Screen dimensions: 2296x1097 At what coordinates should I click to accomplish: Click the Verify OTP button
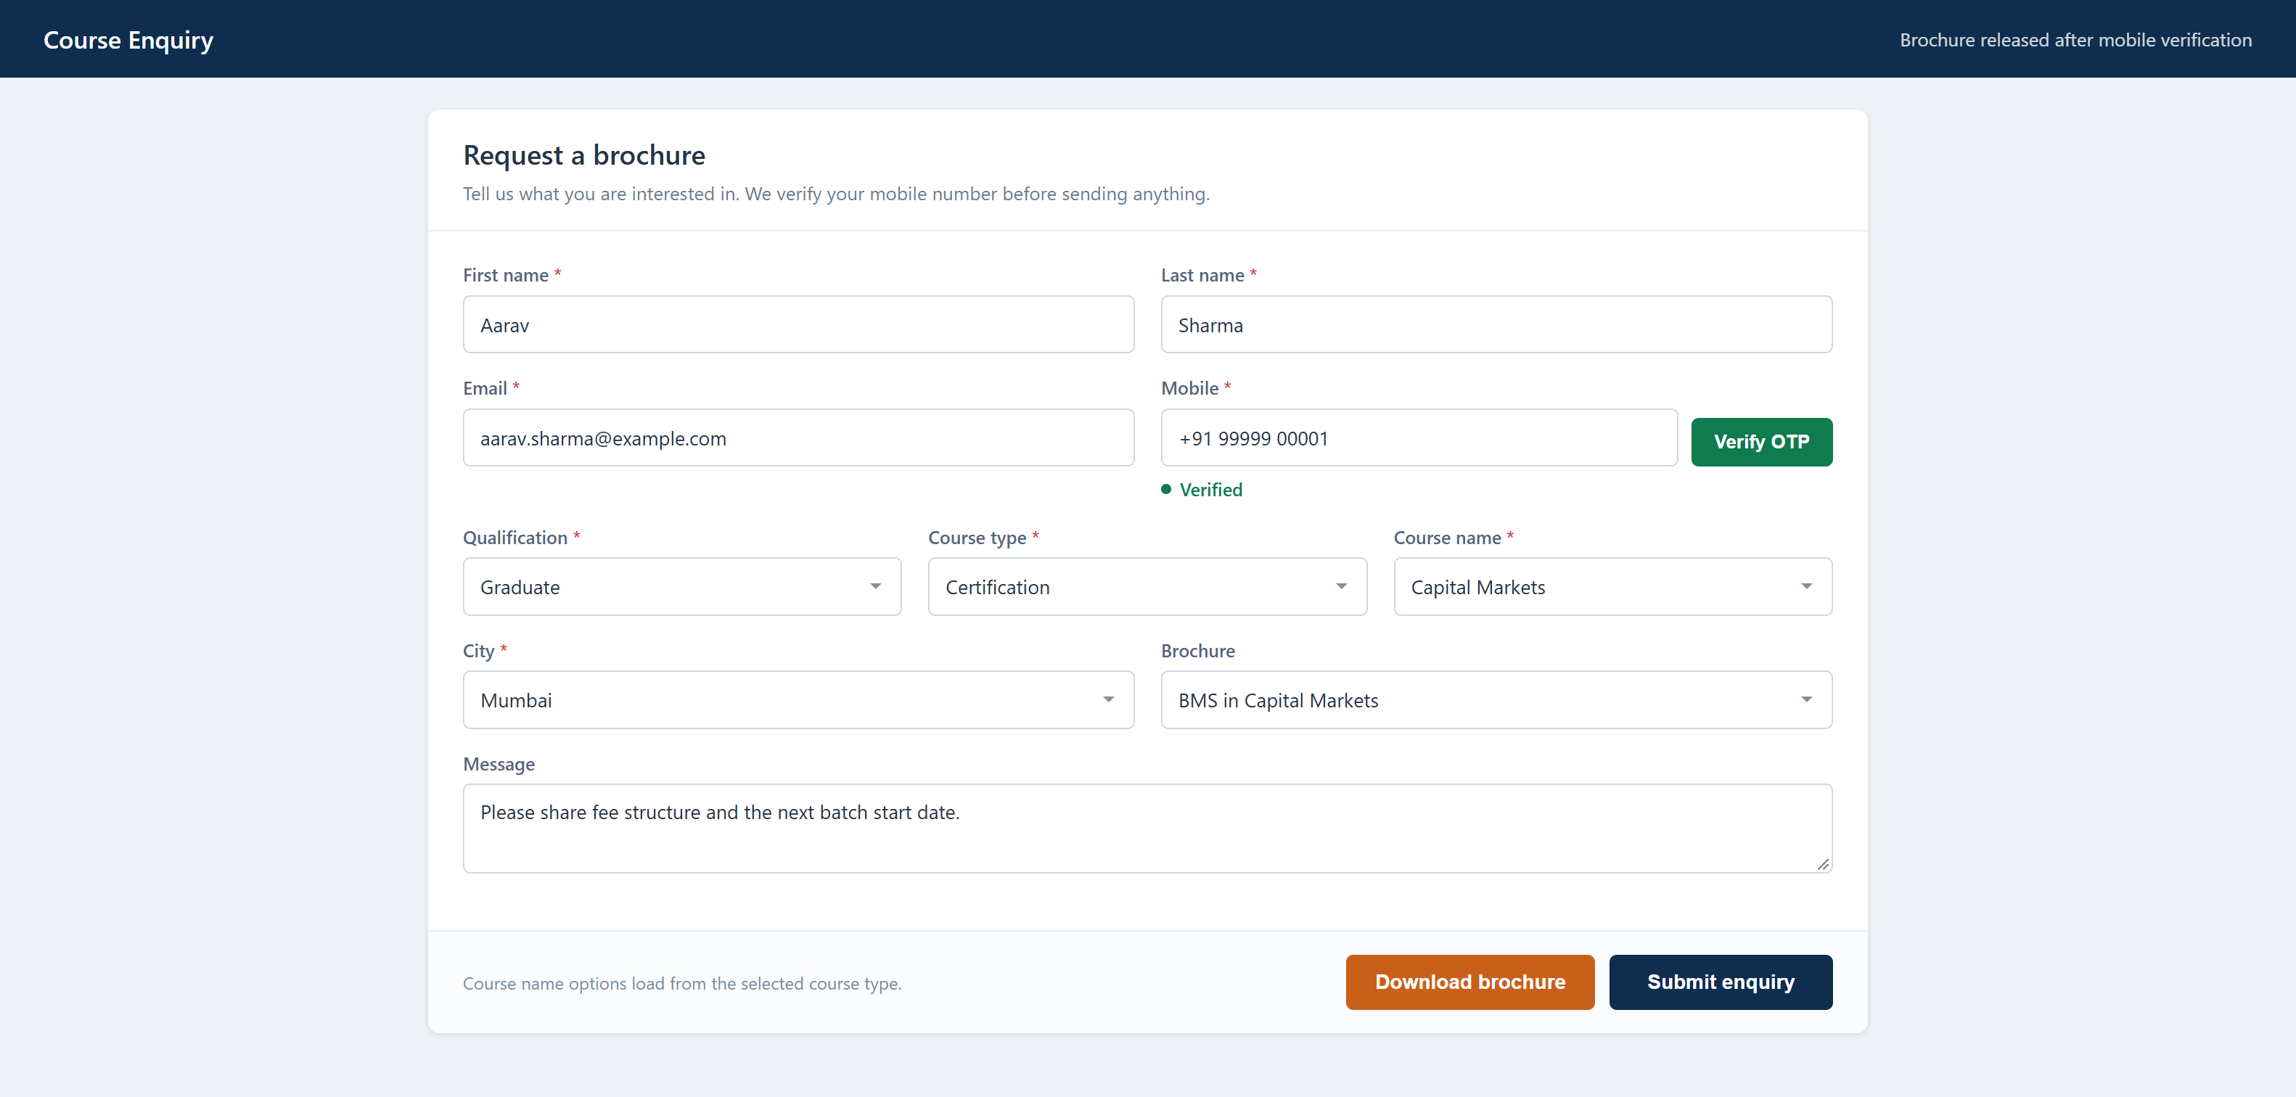pos(1761,442)
